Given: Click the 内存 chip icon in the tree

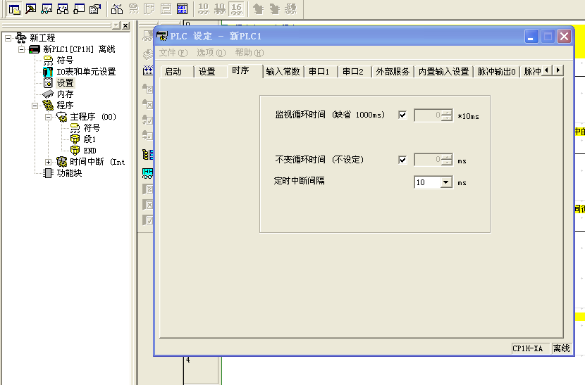Looking at the screenshot, I should [x=48, y=94].
